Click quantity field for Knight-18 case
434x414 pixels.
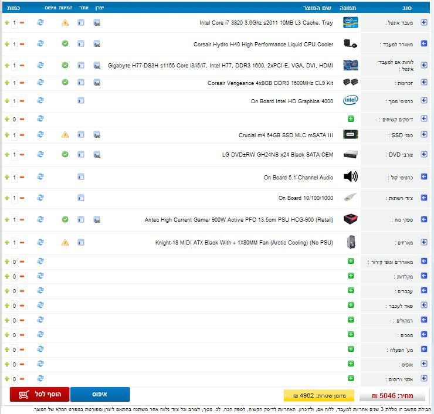tap(15, 243)
